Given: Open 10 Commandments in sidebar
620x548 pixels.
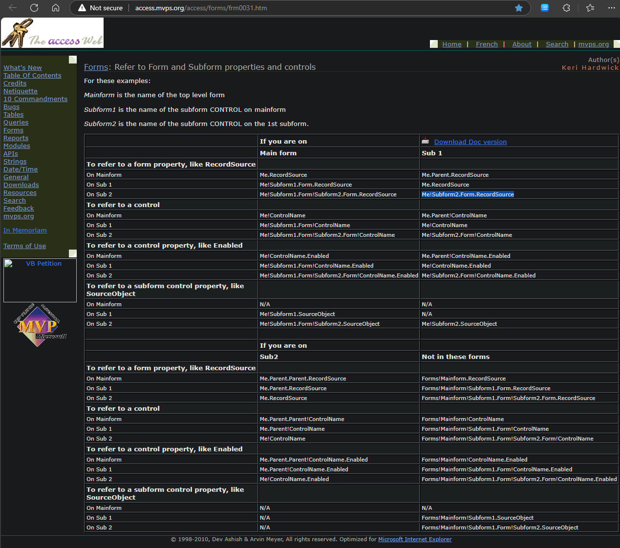Looking at the screenshot, I should 35,99.
